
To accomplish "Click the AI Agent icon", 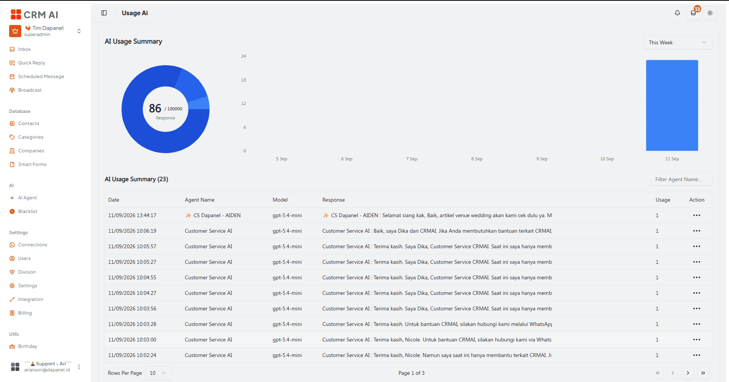I will 12,198.
